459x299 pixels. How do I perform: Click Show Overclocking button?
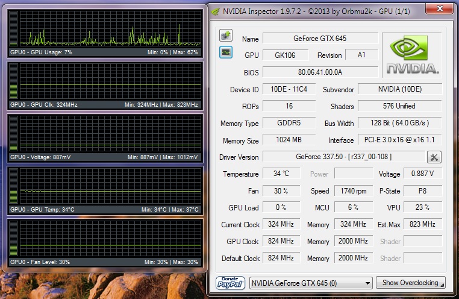[x=411, y=283]
